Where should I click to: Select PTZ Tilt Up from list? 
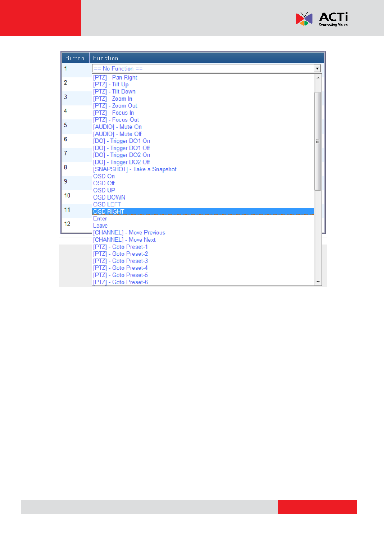tap(111, 84)
